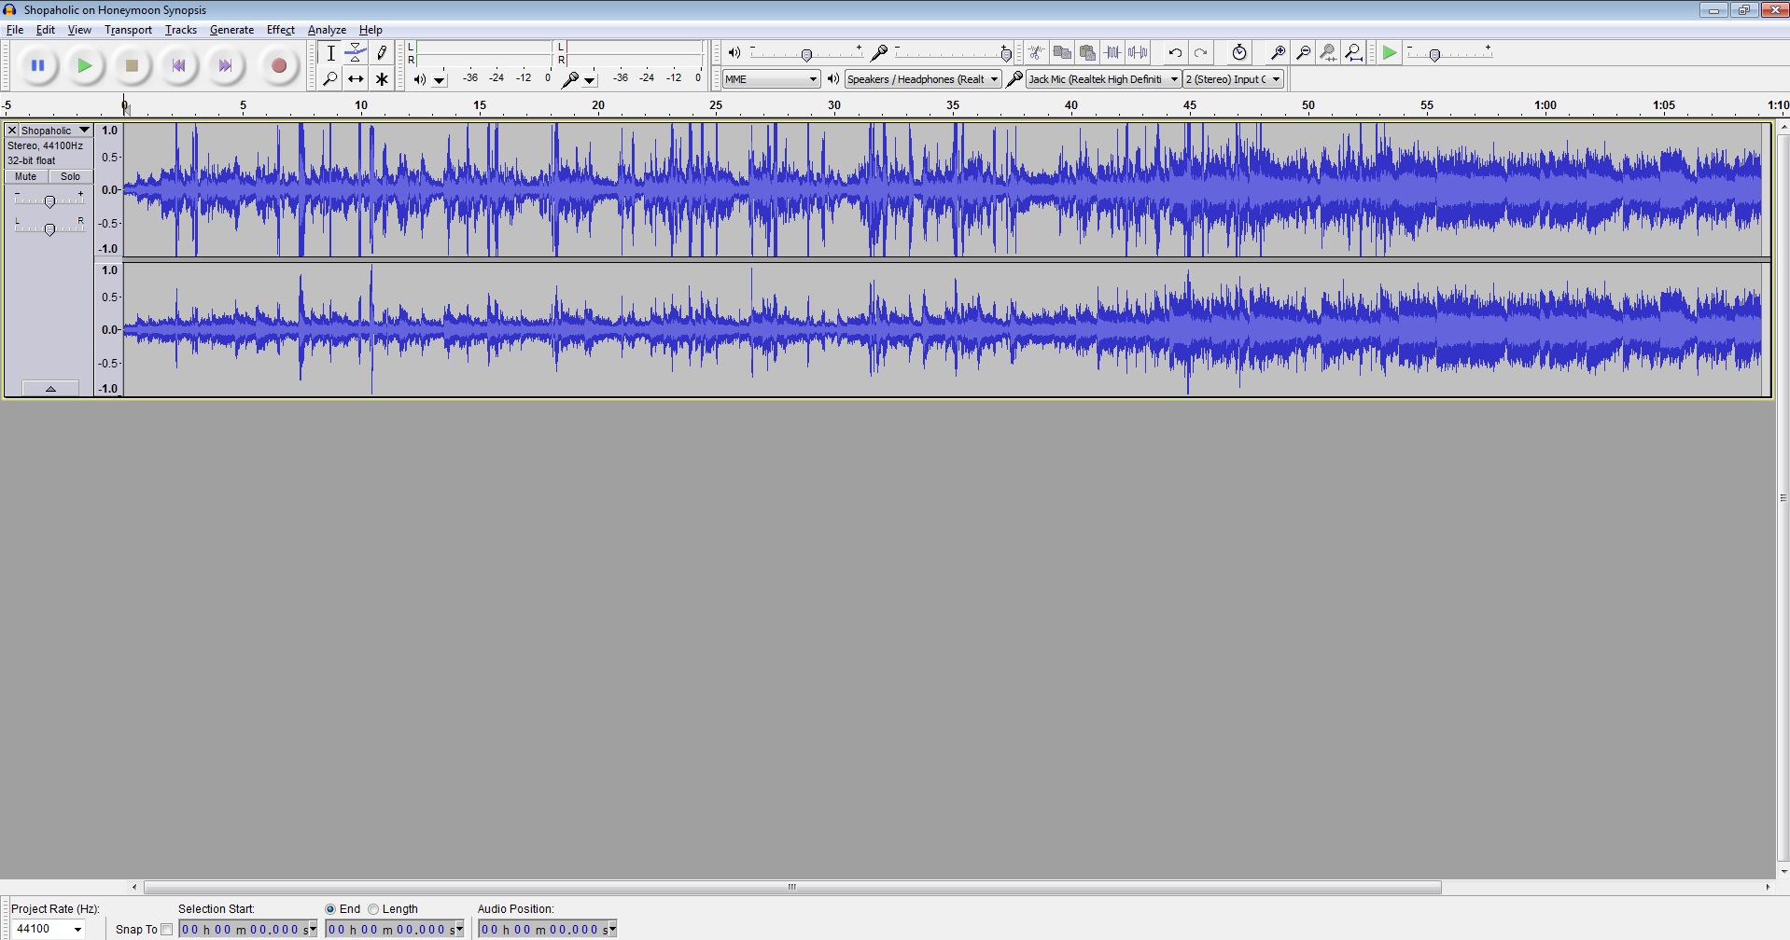
Task: Activate the Zoom tool
Action: click(x=329, y=78)
